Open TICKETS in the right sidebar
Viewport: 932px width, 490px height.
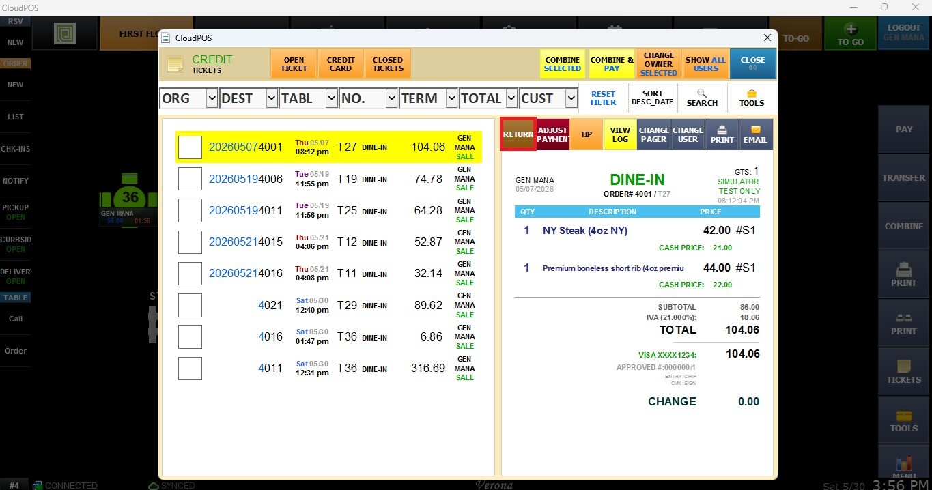click(x=904, y=371)
